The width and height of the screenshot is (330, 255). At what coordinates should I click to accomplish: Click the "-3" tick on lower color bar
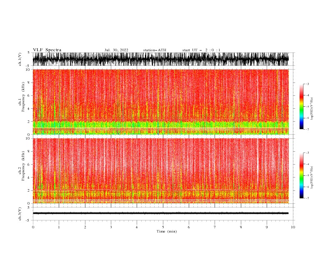pyautogui.click(x=307, y=153)
